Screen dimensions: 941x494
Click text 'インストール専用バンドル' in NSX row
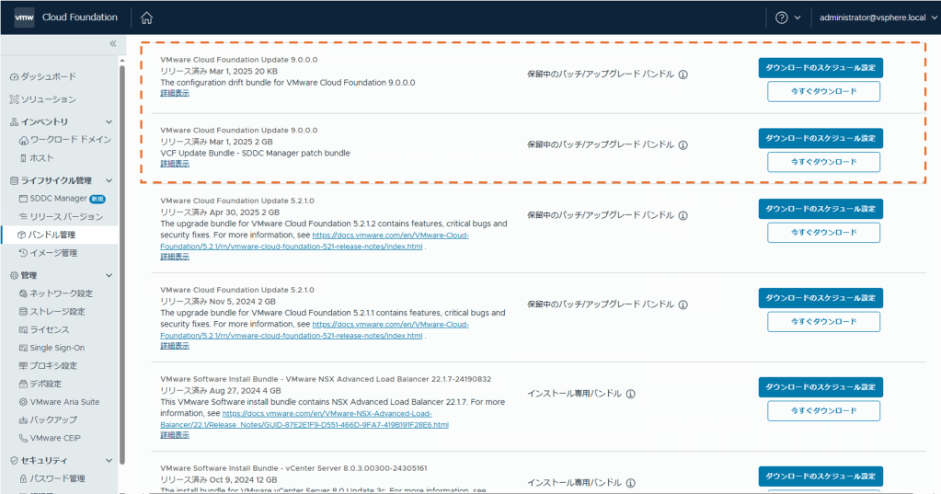coord(574,394)
